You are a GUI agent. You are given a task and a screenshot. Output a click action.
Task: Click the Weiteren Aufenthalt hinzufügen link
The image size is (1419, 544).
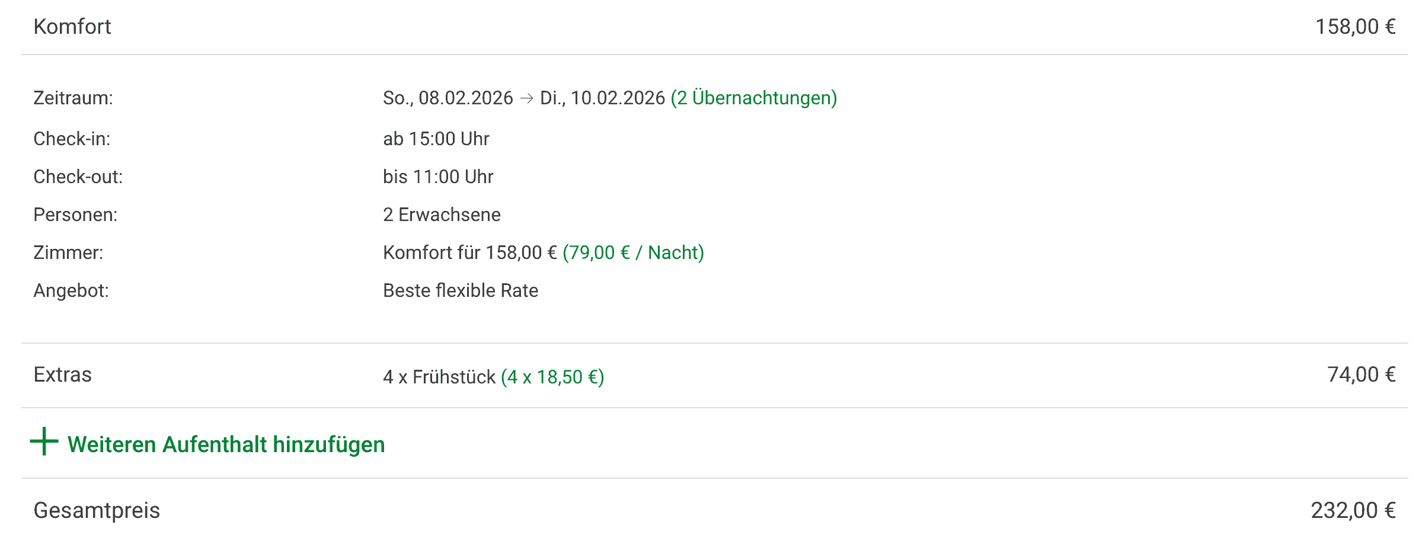(226, 444)
